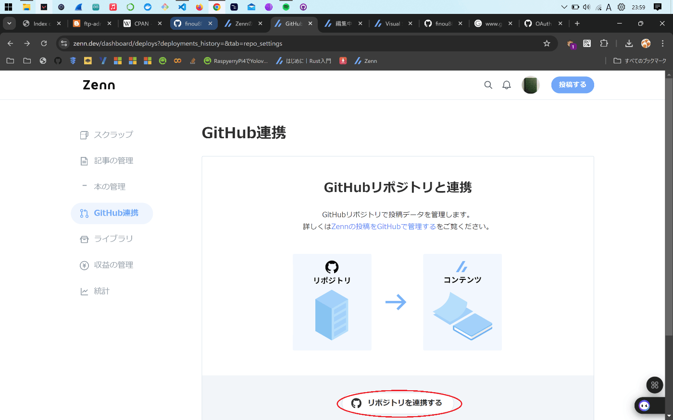This screenshot has width=673, height=420.
Task: Go to the Zenn logo home link
Action: coord(99,85)
